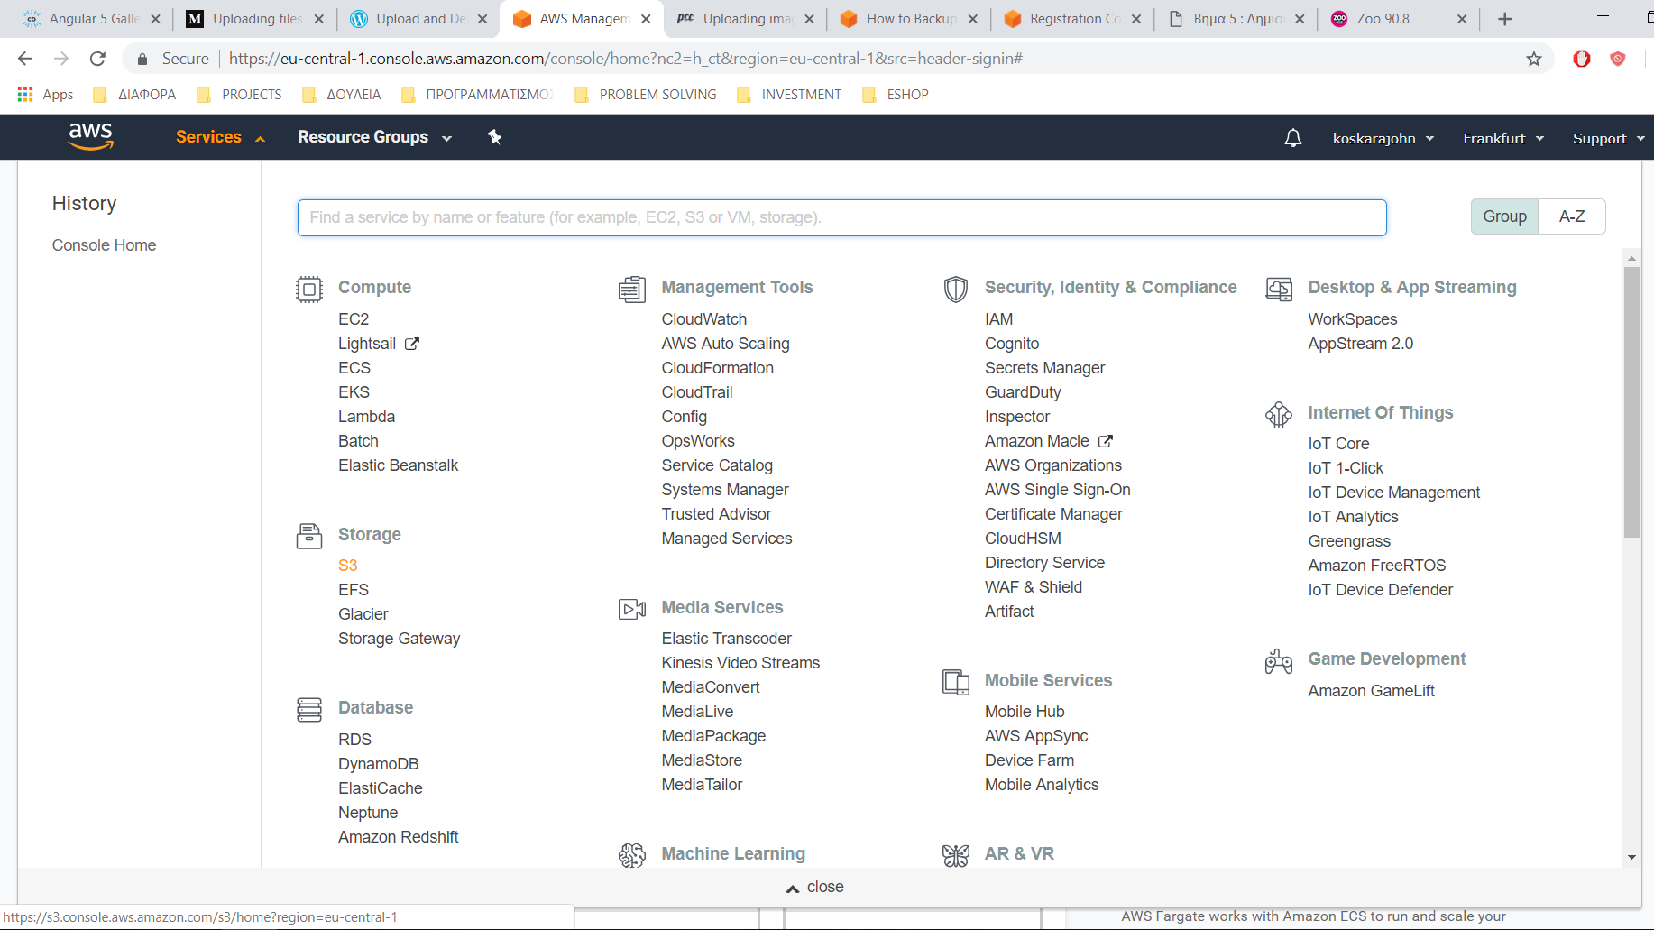Open WorkSpaces under Desktop & App Streaming
Viewport: 1654px width, 930px height.
(1352, 319)
